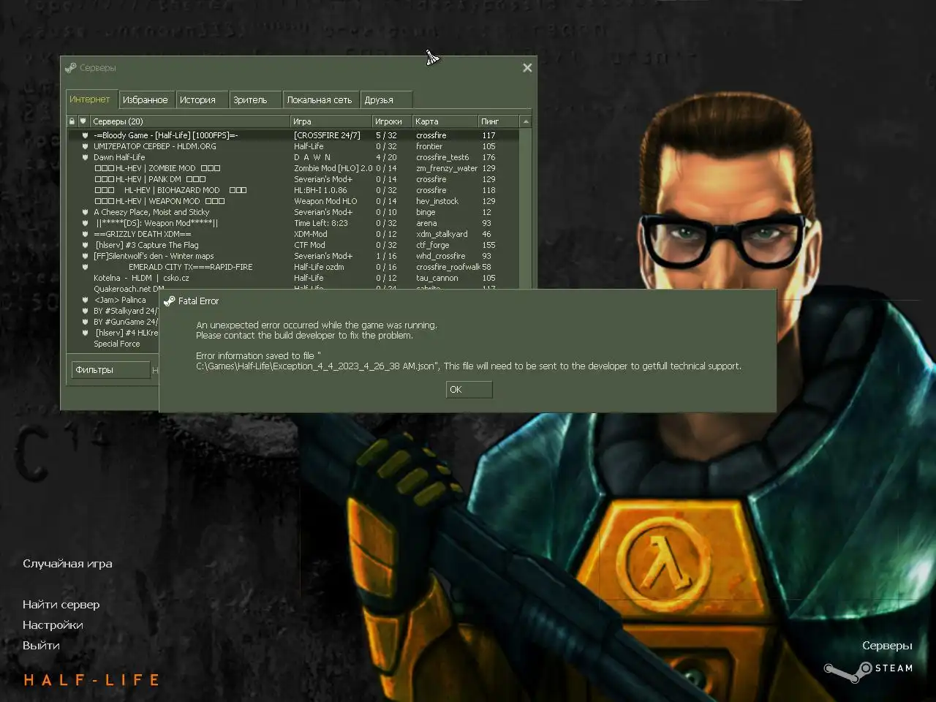Click the Серверы link at bottom right

887,646
